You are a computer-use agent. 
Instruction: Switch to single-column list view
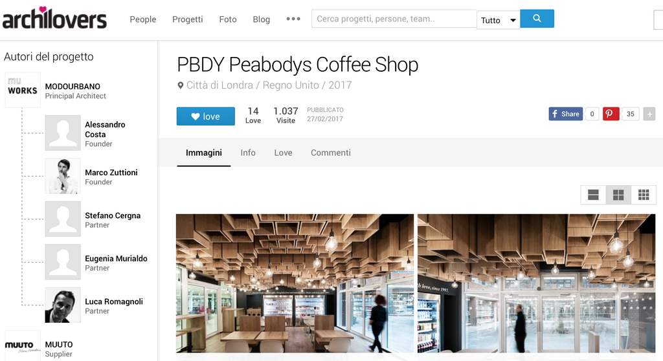pos(593,195)
